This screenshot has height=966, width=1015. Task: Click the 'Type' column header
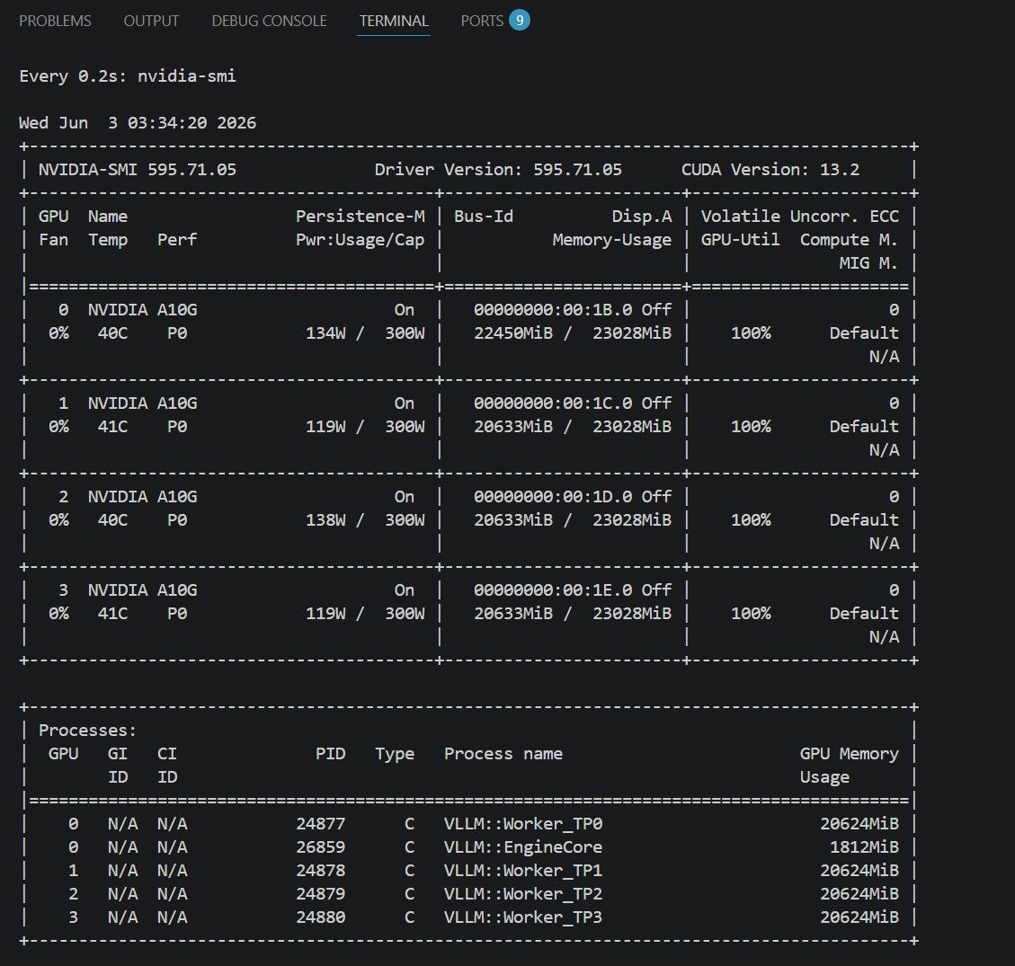(394, 755)
